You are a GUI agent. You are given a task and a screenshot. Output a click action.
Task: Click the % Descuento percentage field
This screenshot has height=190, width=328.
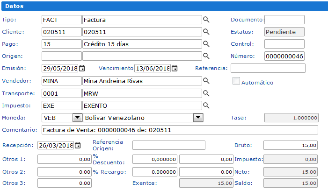click(x=155, y=159)
